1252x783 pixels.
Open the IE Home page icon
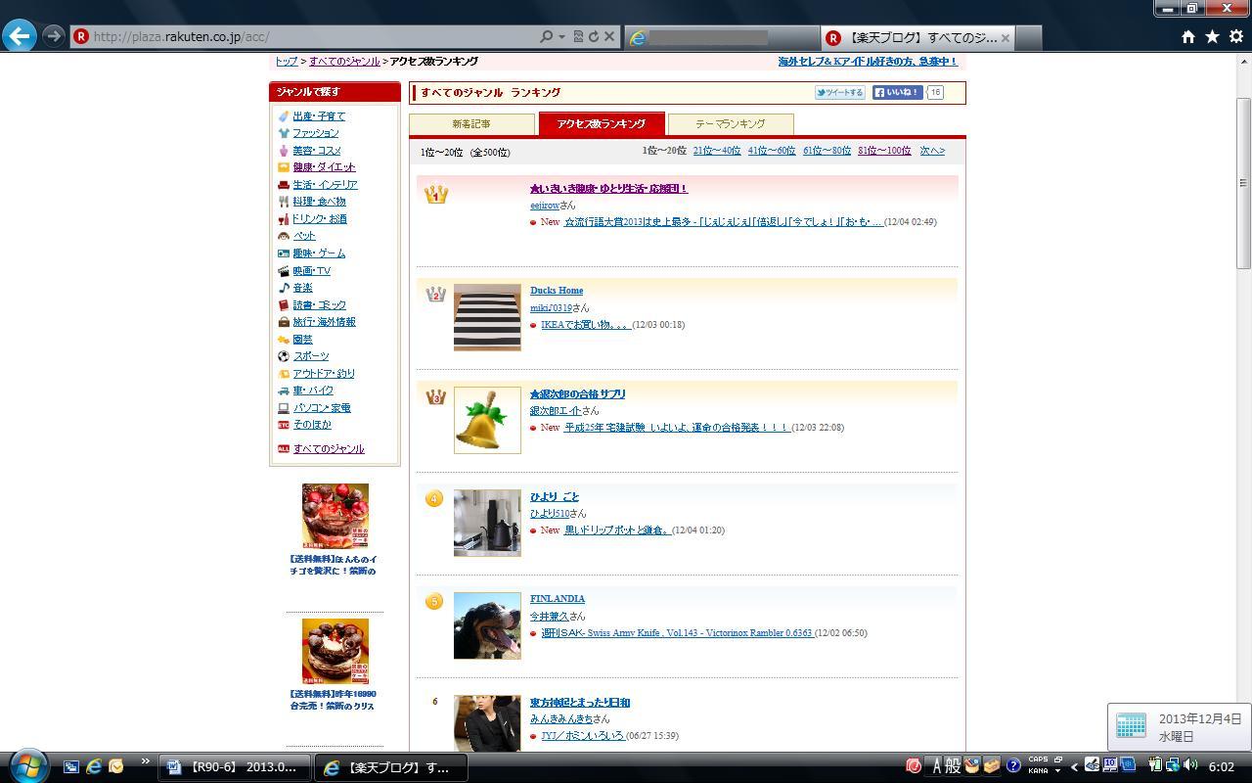[1187, 36]
